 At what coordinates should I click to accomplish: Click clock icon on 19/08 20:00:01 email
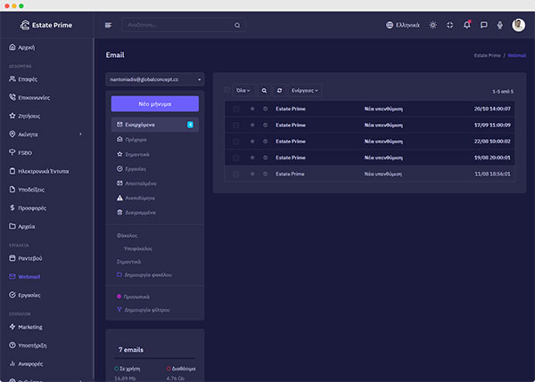point(265,158)
